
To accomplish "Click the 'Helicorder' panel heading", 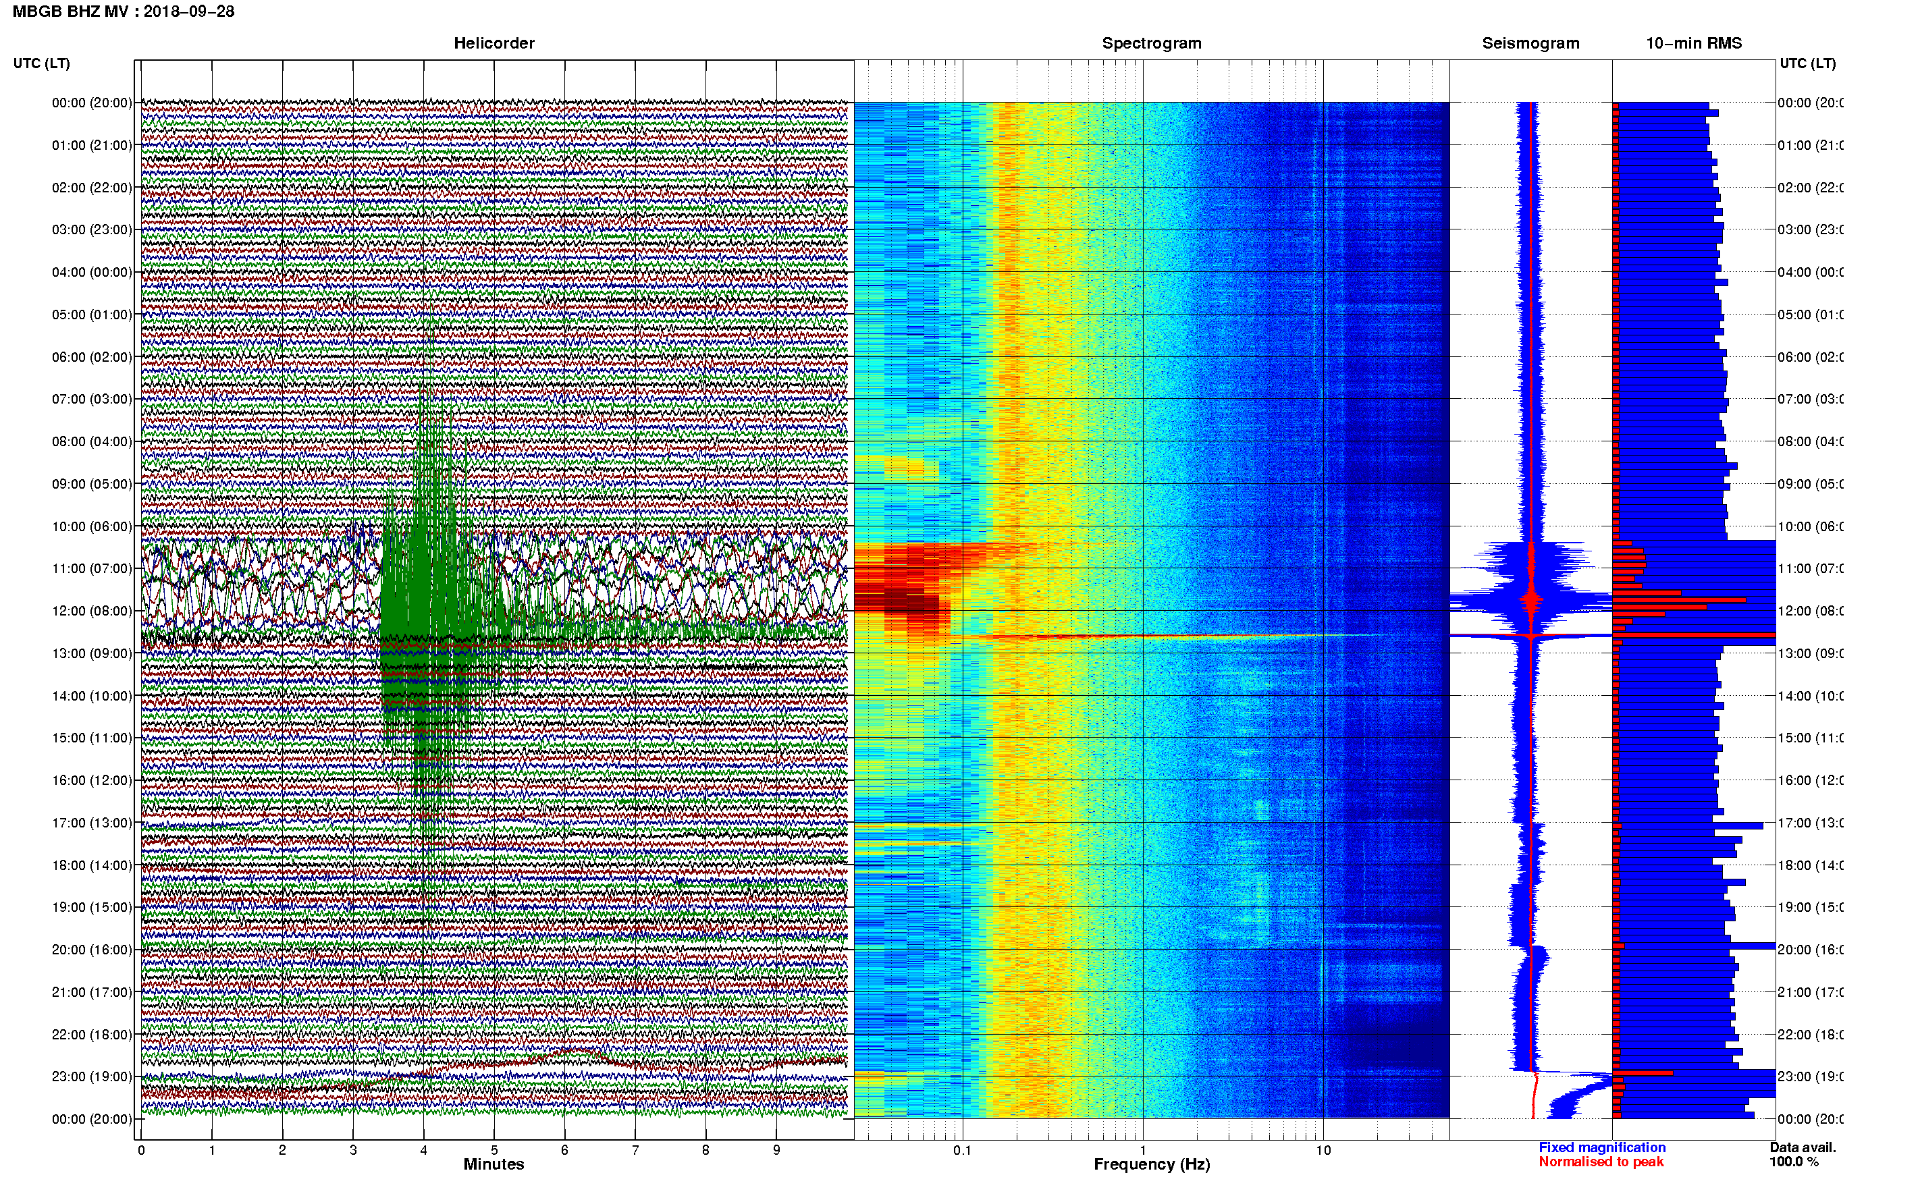I will pyautogui.click(x=494, y=43).
